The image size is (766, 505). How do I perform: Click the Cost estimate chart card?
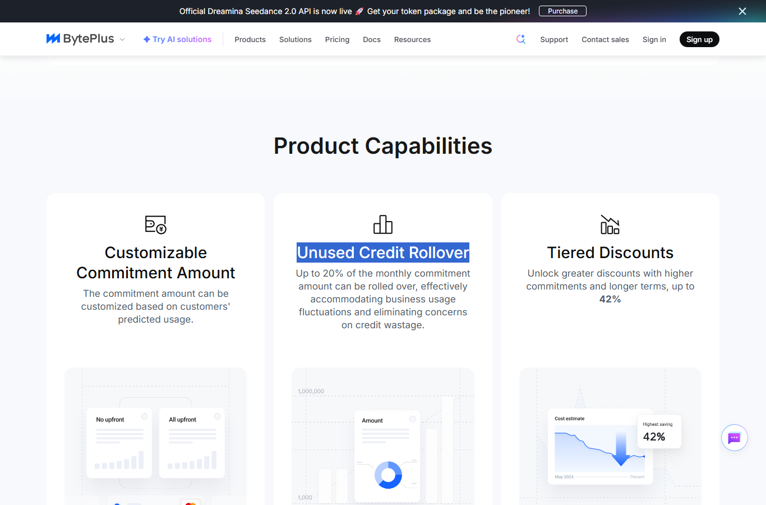pyautogui.click(x=600, y=446)
